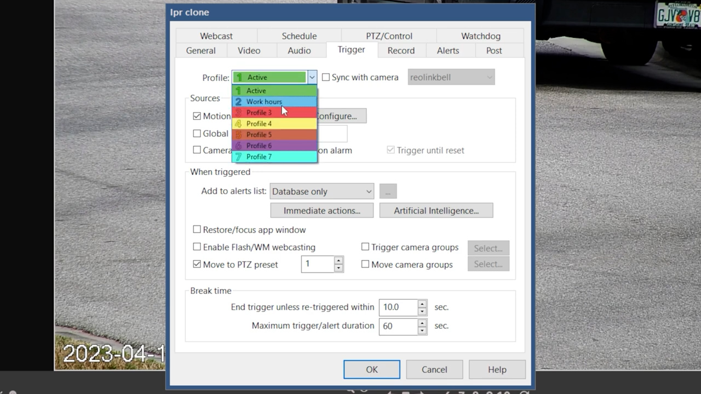
Task: Increase the PTZ preset number
Action: (x=338, y=260)
